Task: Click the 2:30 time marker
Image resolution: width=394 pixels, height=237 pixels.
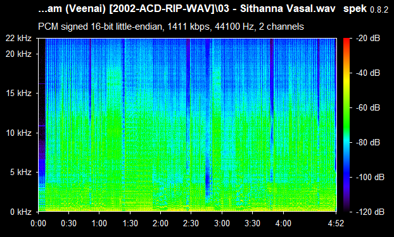Action: click(191, 223)
